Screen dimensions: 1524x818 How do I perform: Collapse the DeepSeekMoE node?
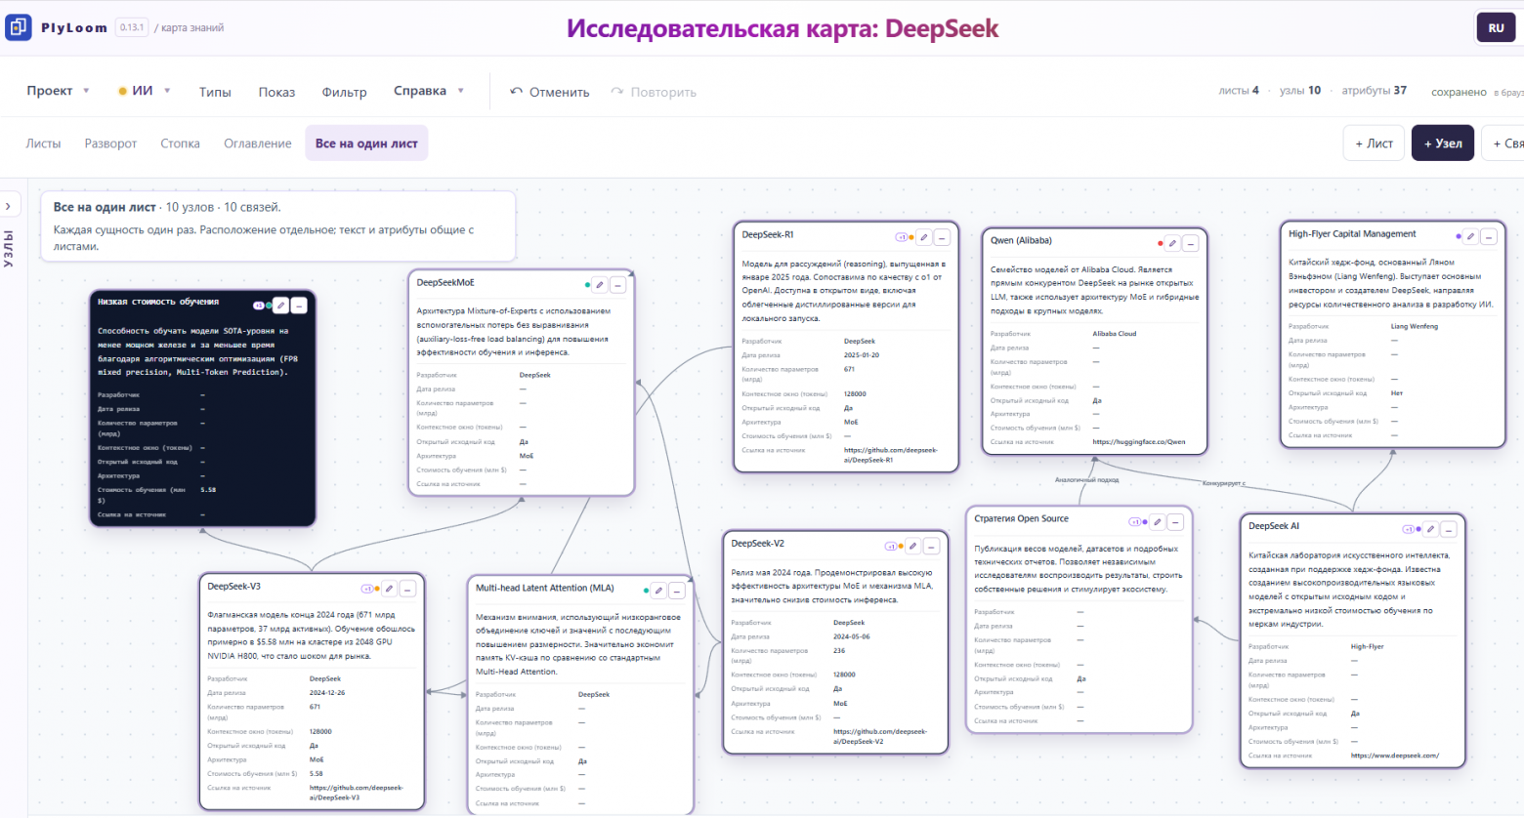click(x=618, y=285)
